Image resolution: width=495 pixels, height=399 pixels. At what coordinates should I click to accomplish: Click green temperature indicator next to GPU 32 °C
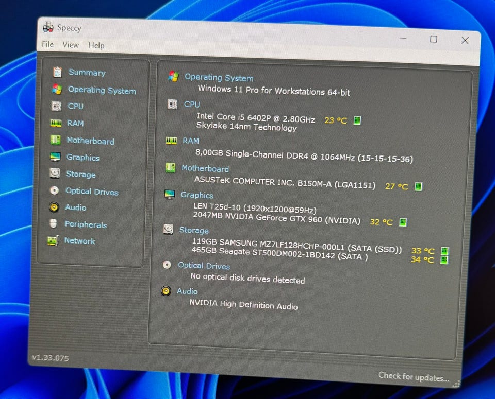403,222
